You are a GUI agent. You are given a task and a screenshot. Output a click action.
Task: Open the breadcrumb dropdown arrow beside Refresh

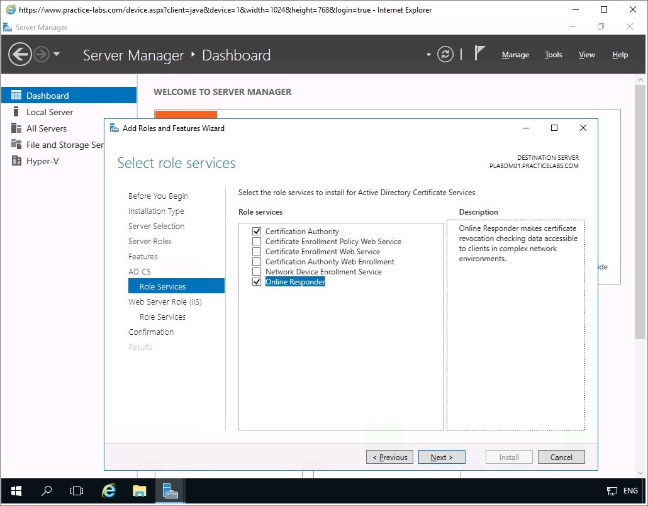pyautogui.click(x=428, y=55)
